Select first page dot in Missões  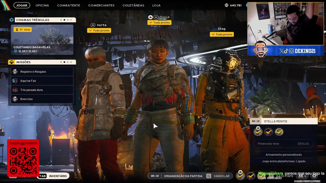point(64,62)
